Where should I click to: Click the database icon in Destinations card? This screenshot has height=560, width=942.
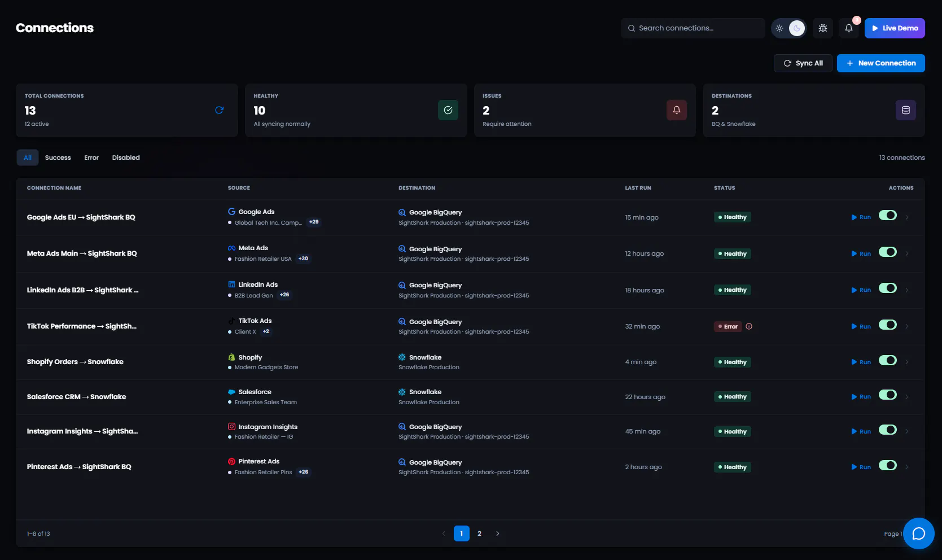[x=906, y=110]
